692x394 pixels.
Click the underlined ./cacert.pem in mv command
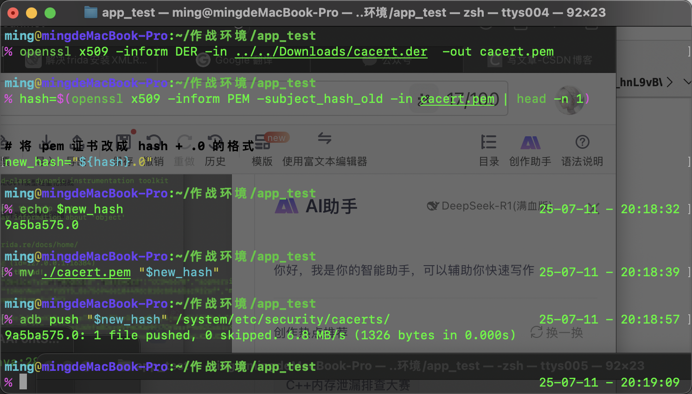coord(86,272)
